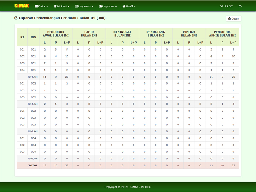Screen dimensions: 256x192
Task: Click the table icon beside Layanan
Action: coord(76,6)
